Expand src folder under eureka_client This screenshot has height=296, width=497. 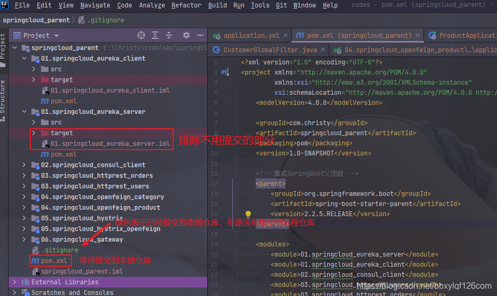click(x=34, y=69)
